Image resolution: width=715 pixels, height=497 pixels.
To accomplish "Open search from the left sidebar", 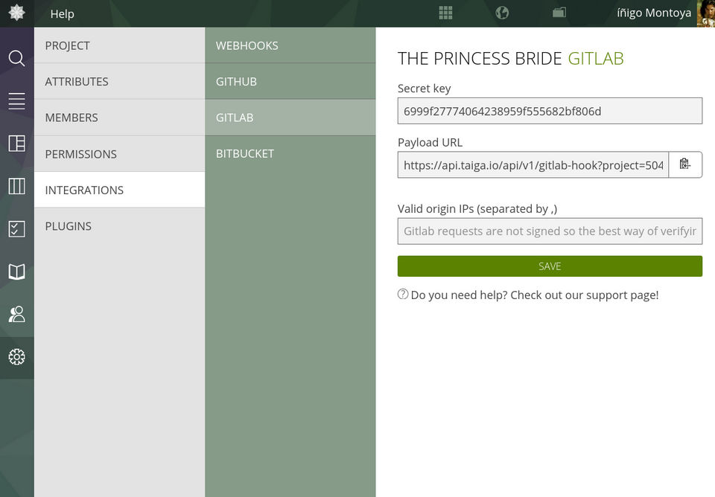I will [16, 58].
